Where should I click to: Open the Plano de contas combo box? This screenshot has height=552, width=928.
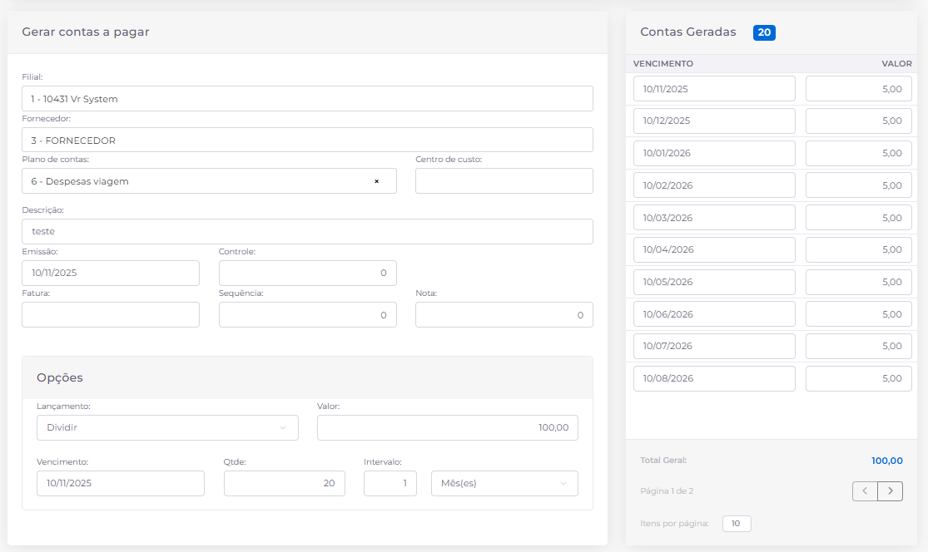[200, 181]
